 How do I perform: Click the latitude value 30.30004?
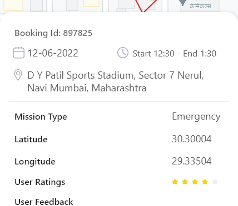(x=191, y=139)
